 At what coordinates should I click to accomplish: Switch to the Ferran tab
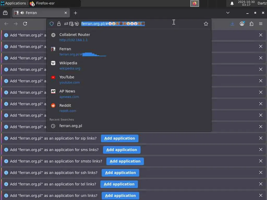pyautogui.click(x=41, y=13)
